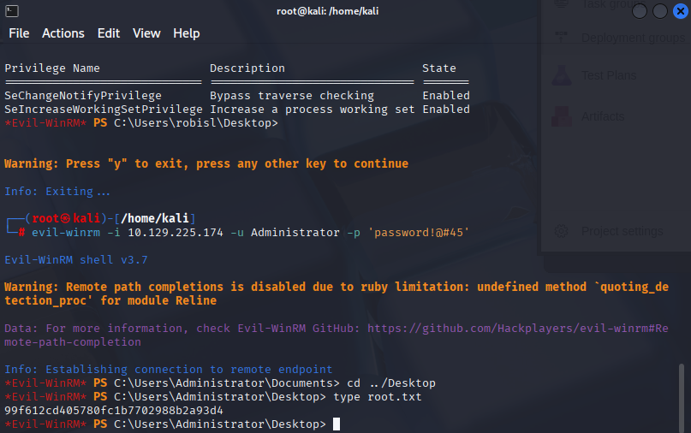The image size is (691, 433).
Task: Minimize the terminal window
Action: pyautogui.click(x=640, y=11)
